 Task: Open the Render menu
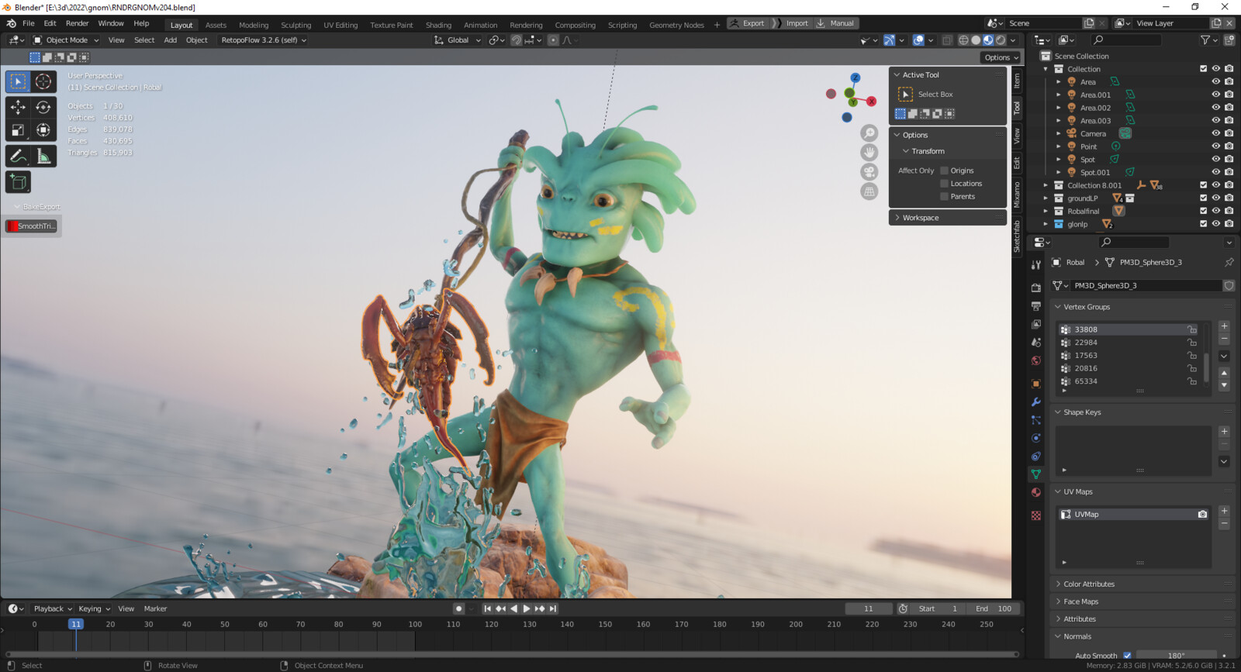[77, 23]
